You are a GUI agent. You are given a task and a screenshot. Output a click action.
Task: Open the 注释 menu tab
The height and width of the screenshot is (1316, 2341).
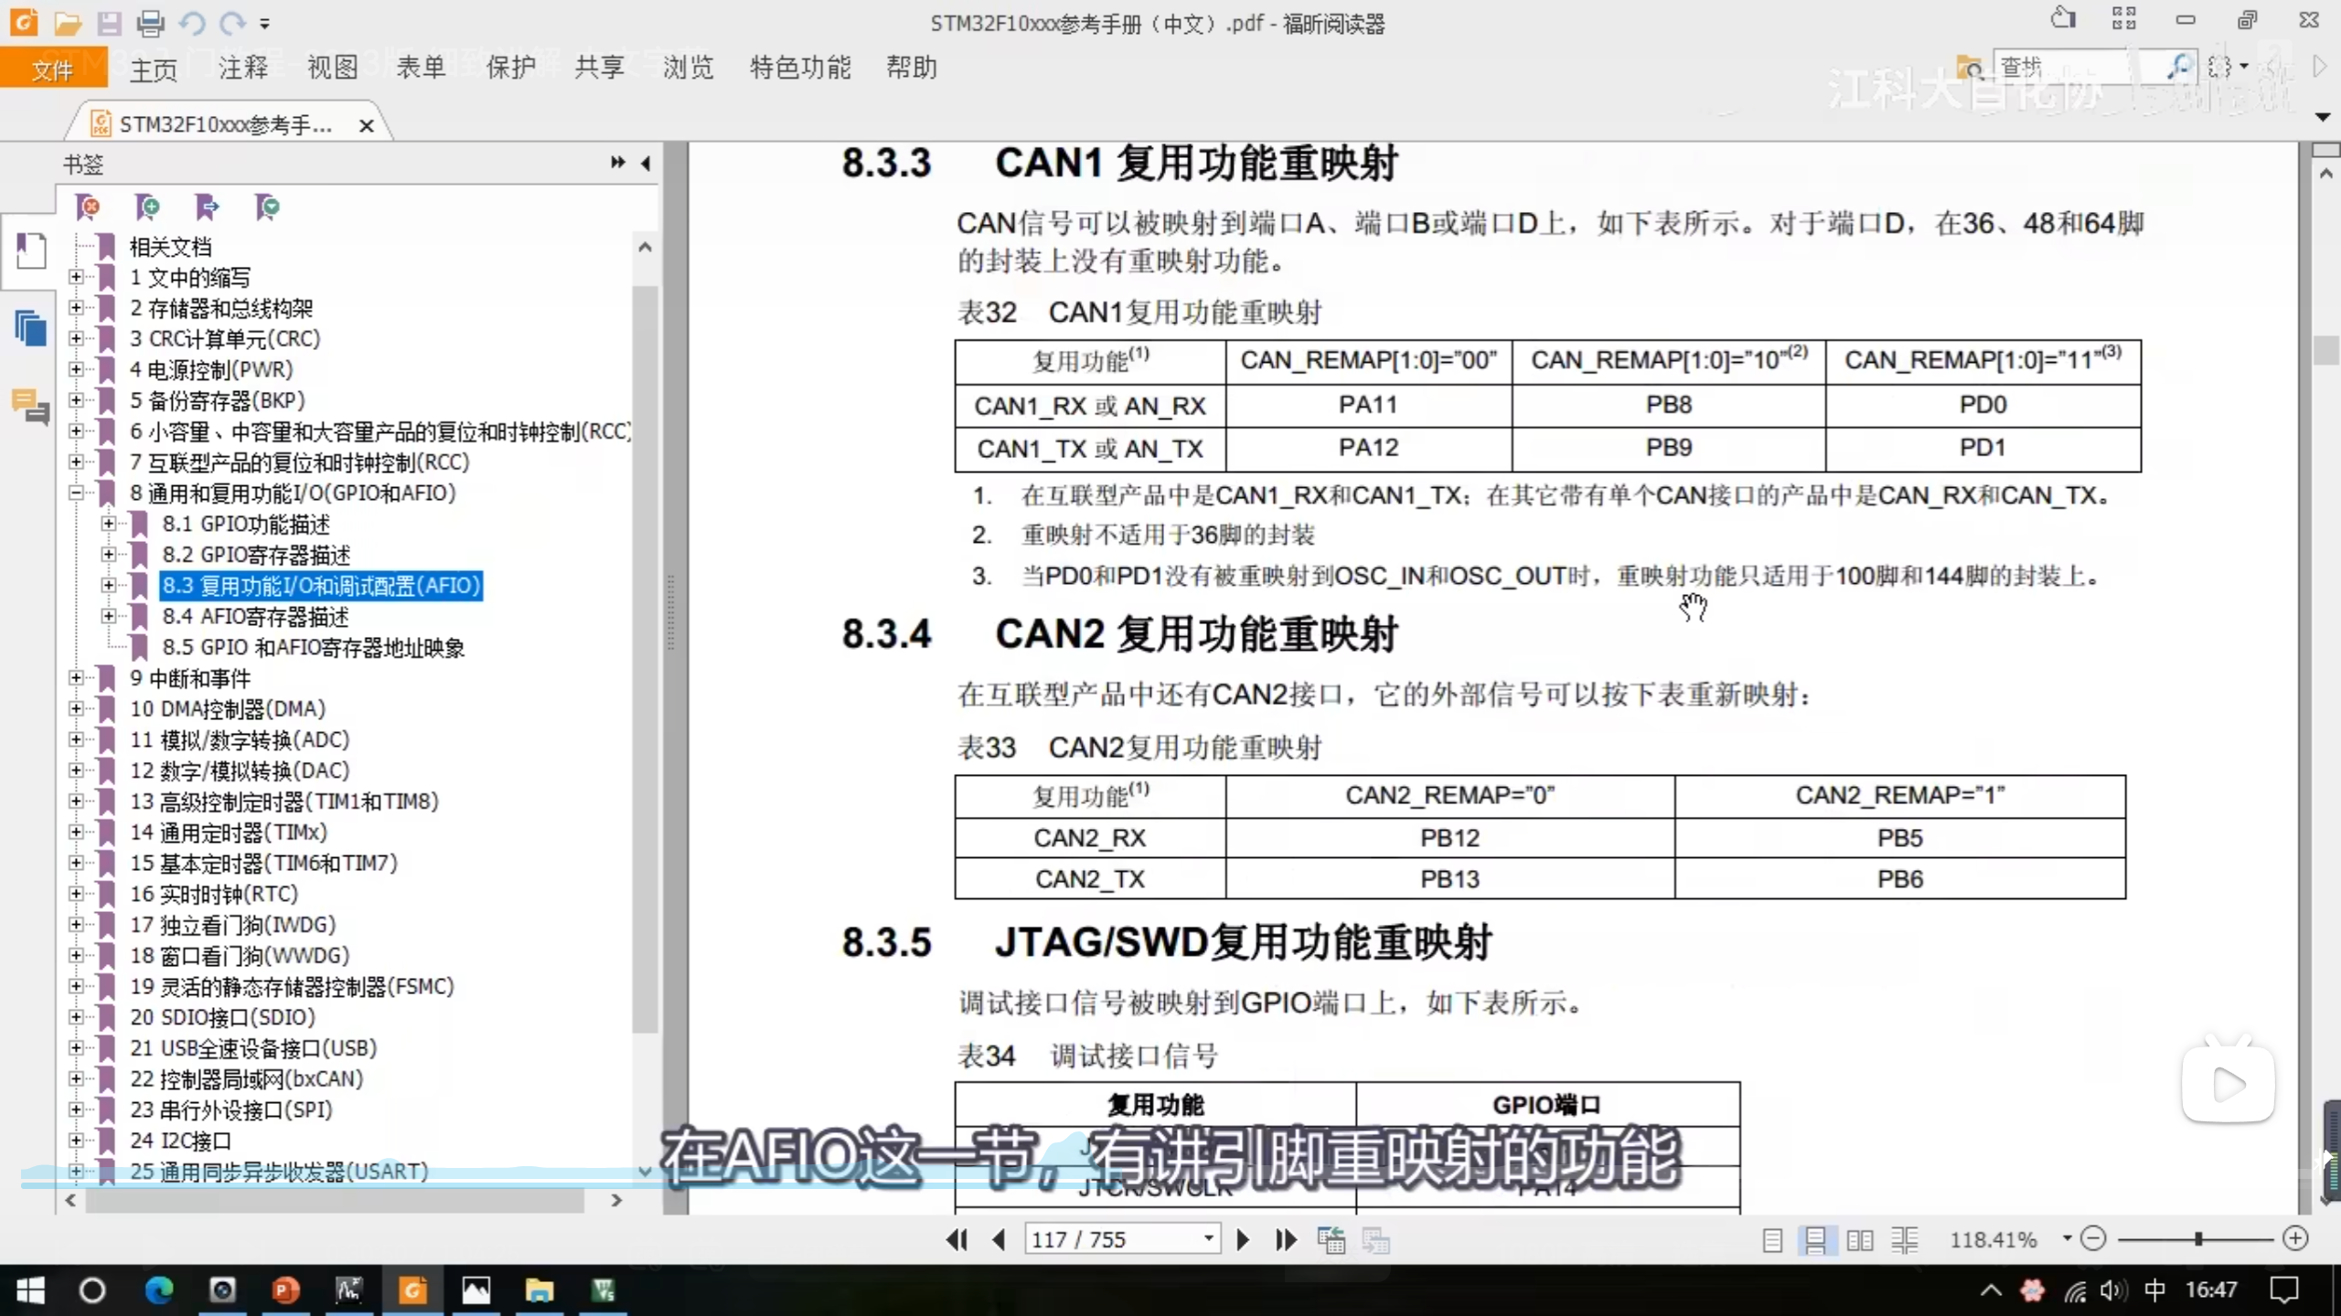[x=242, y=68]
